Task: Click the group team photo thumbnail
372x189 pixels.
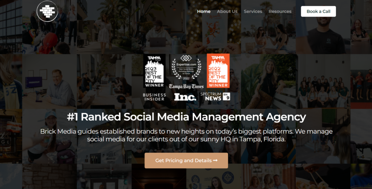Action: (x=323, y=81)
